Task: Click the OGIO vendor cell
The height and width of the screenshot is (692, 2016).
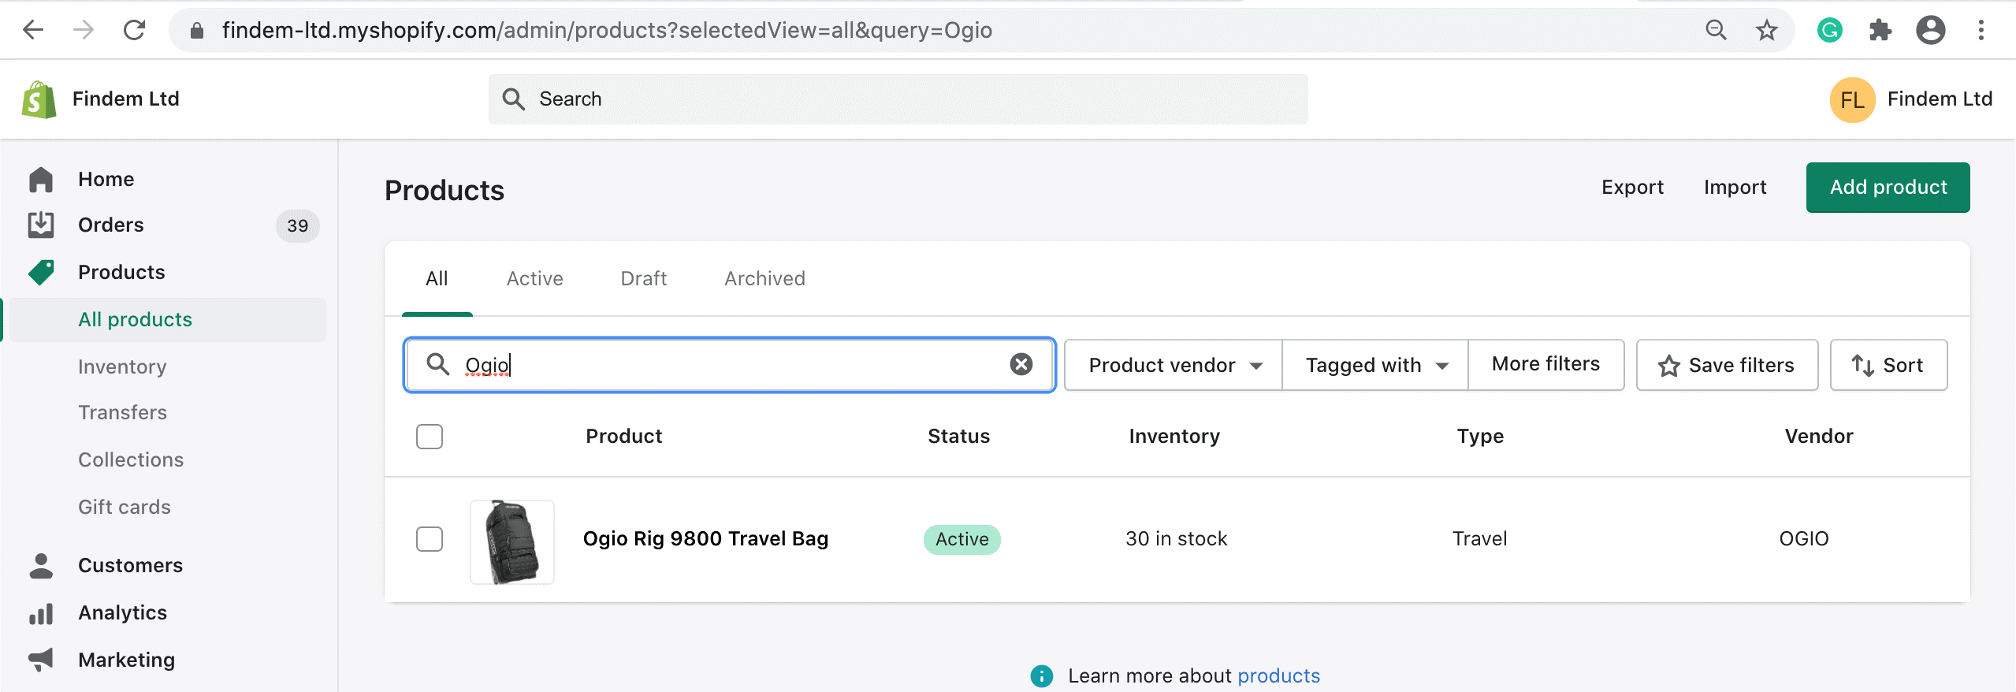Action: [x=1803, y=539]
